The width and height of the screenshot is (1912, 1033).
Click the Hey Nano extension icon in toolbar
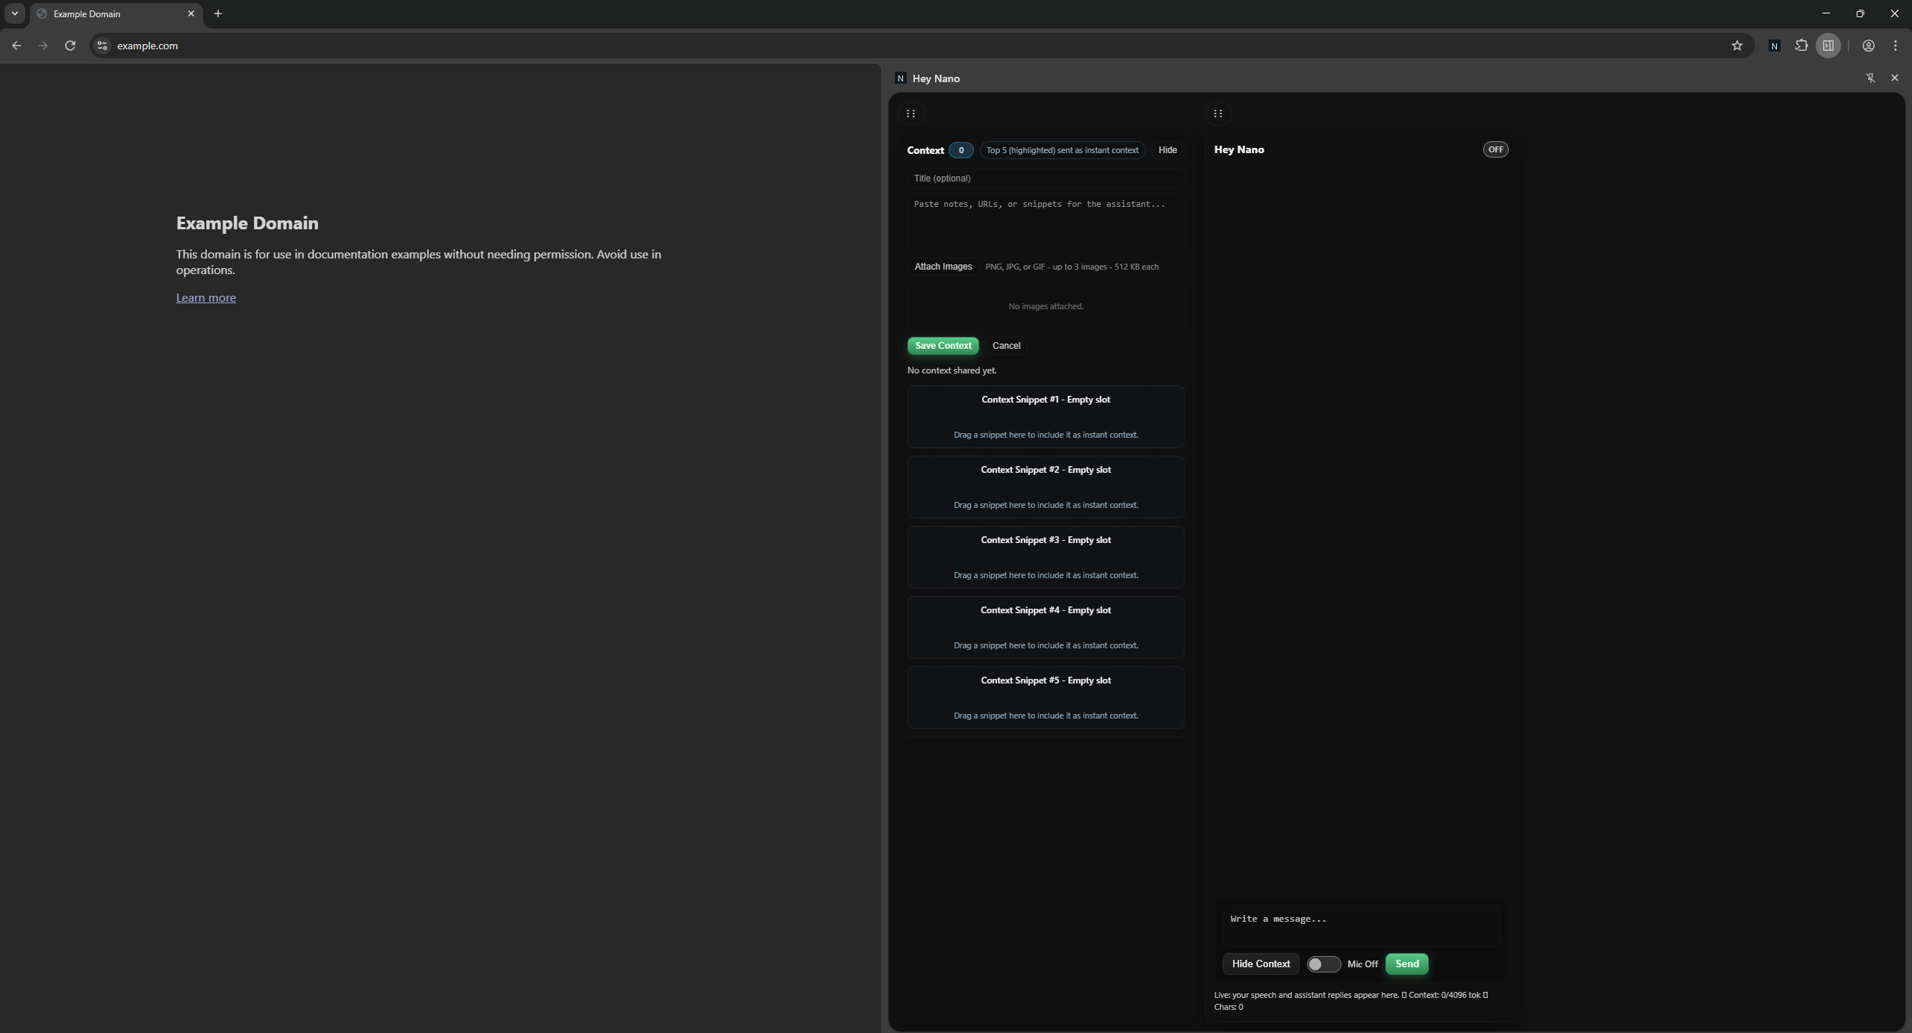1775,46
